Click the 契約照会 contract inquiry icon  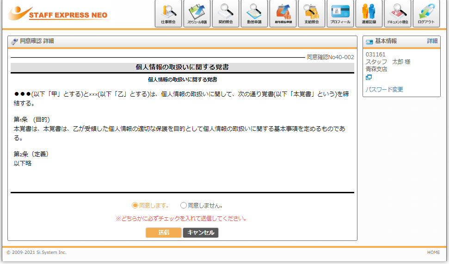(x=225, y=13)
